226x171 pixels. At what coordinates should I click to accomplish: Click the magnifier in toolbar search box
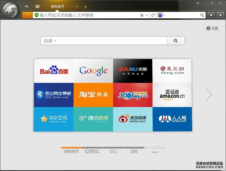(x=202, y=15)
